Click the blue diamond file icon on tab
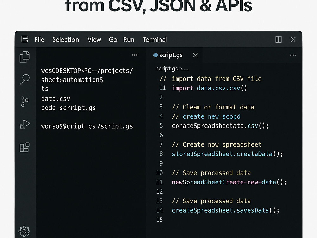This screenshot has width=317, height=238. coord(155,55)
